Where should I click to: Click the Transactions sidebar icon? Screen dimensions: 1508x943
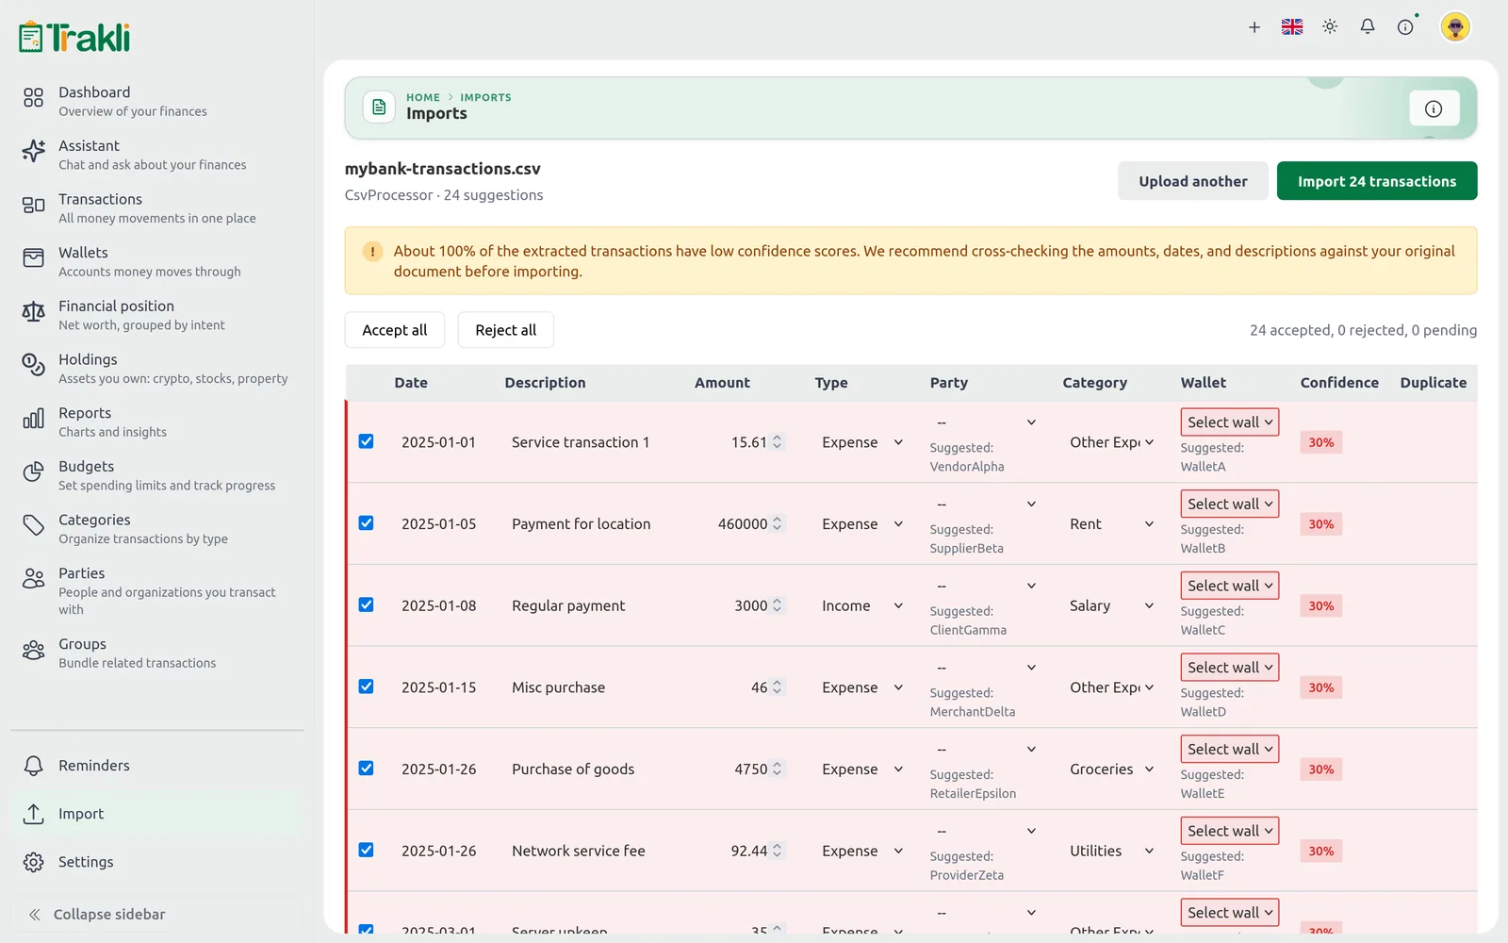click(x=33, y=205)
